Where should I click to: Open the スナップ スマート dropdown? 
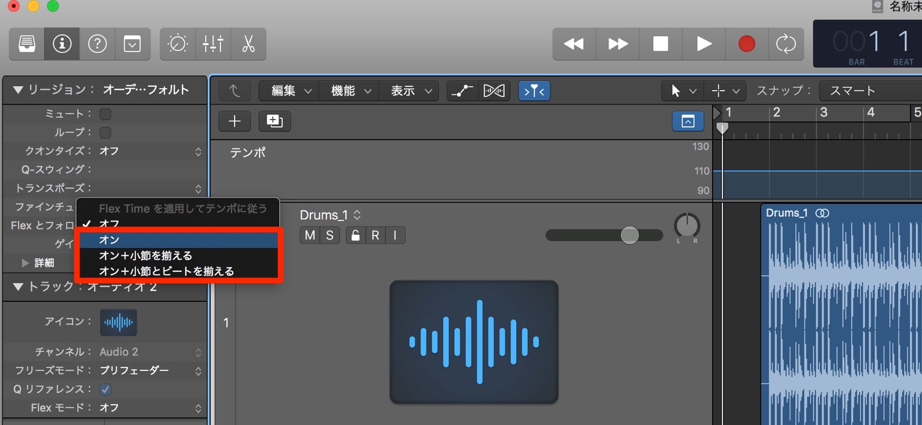click(870, 91)
